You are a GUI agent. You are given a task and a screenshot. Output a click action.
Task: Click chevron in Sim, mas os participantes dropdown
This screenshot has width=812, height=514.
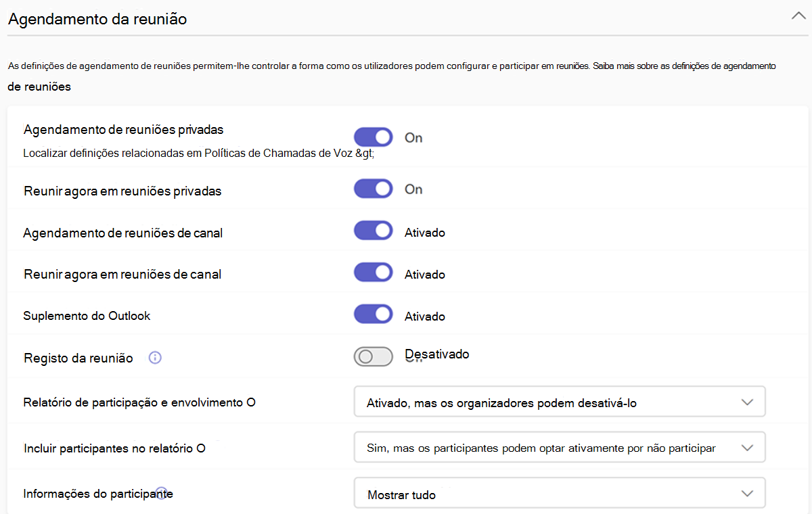click(x=747, y=447)
